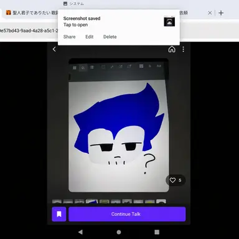Image resolution: width=239 pixels, height=239 pixels.
Task: Open the saved screenshot thumbnail preview
Action: (169, 21)
